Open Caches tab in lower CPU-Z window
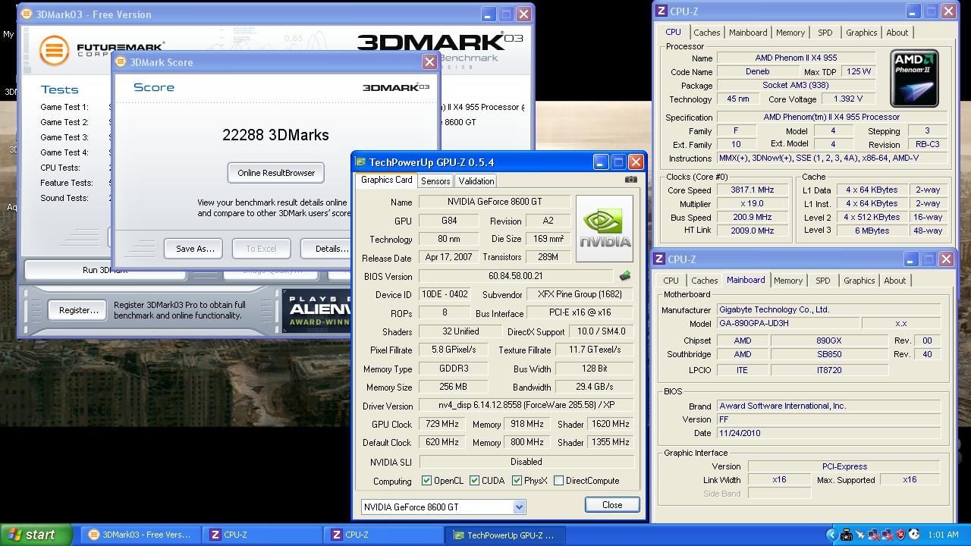The width and height of the screenshot is (971, 546). coord(705,281)
